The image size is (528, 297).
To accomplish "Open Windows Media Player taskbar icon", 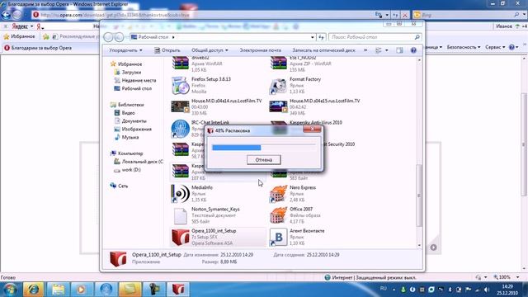I will pyautogui.click(x=82, y=290).
